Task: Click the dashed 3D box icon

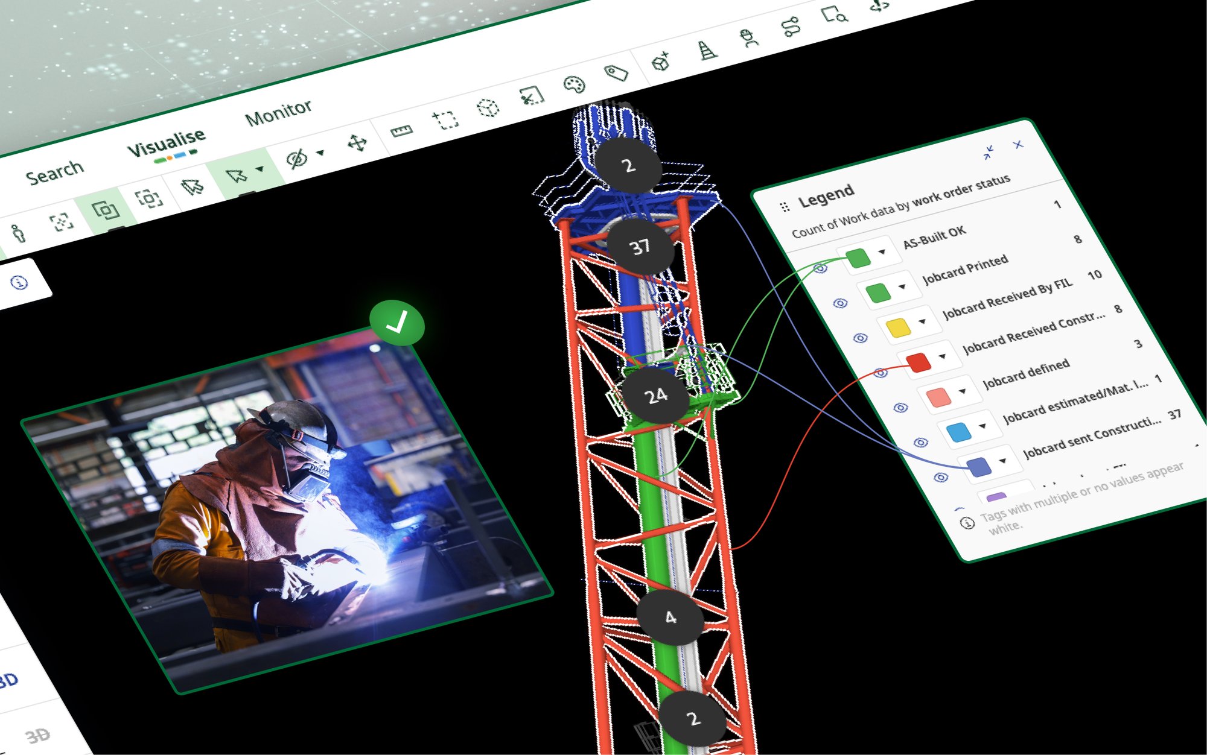Action: [x=488, y=108]
